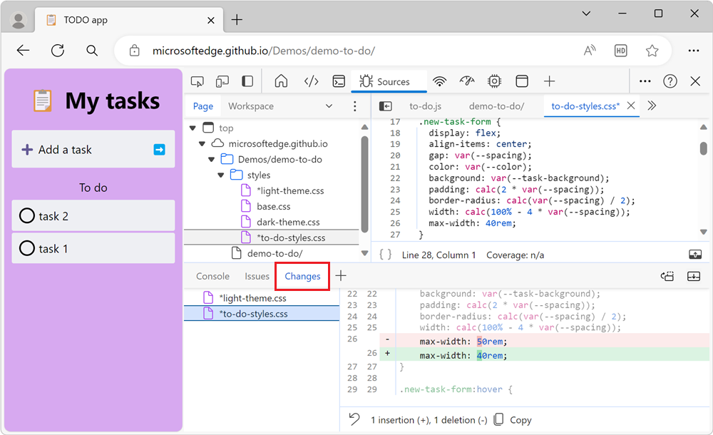Screen dimensions: 713x435
Task: Mark task 2 as complete
Action: click(27, 216)
